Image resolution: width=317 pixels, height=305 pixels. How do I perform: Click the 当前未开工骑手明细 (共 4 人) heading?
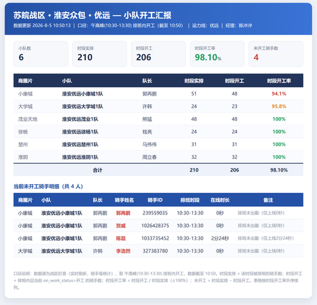click(x=48, y=187)
